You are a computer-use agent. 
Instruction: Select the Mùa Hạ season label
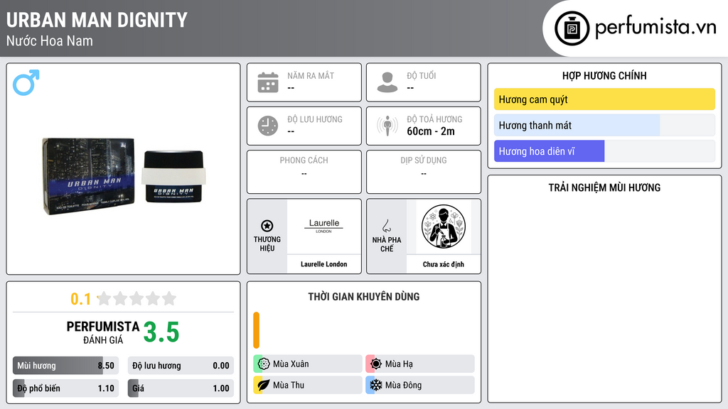coord(399,364)
